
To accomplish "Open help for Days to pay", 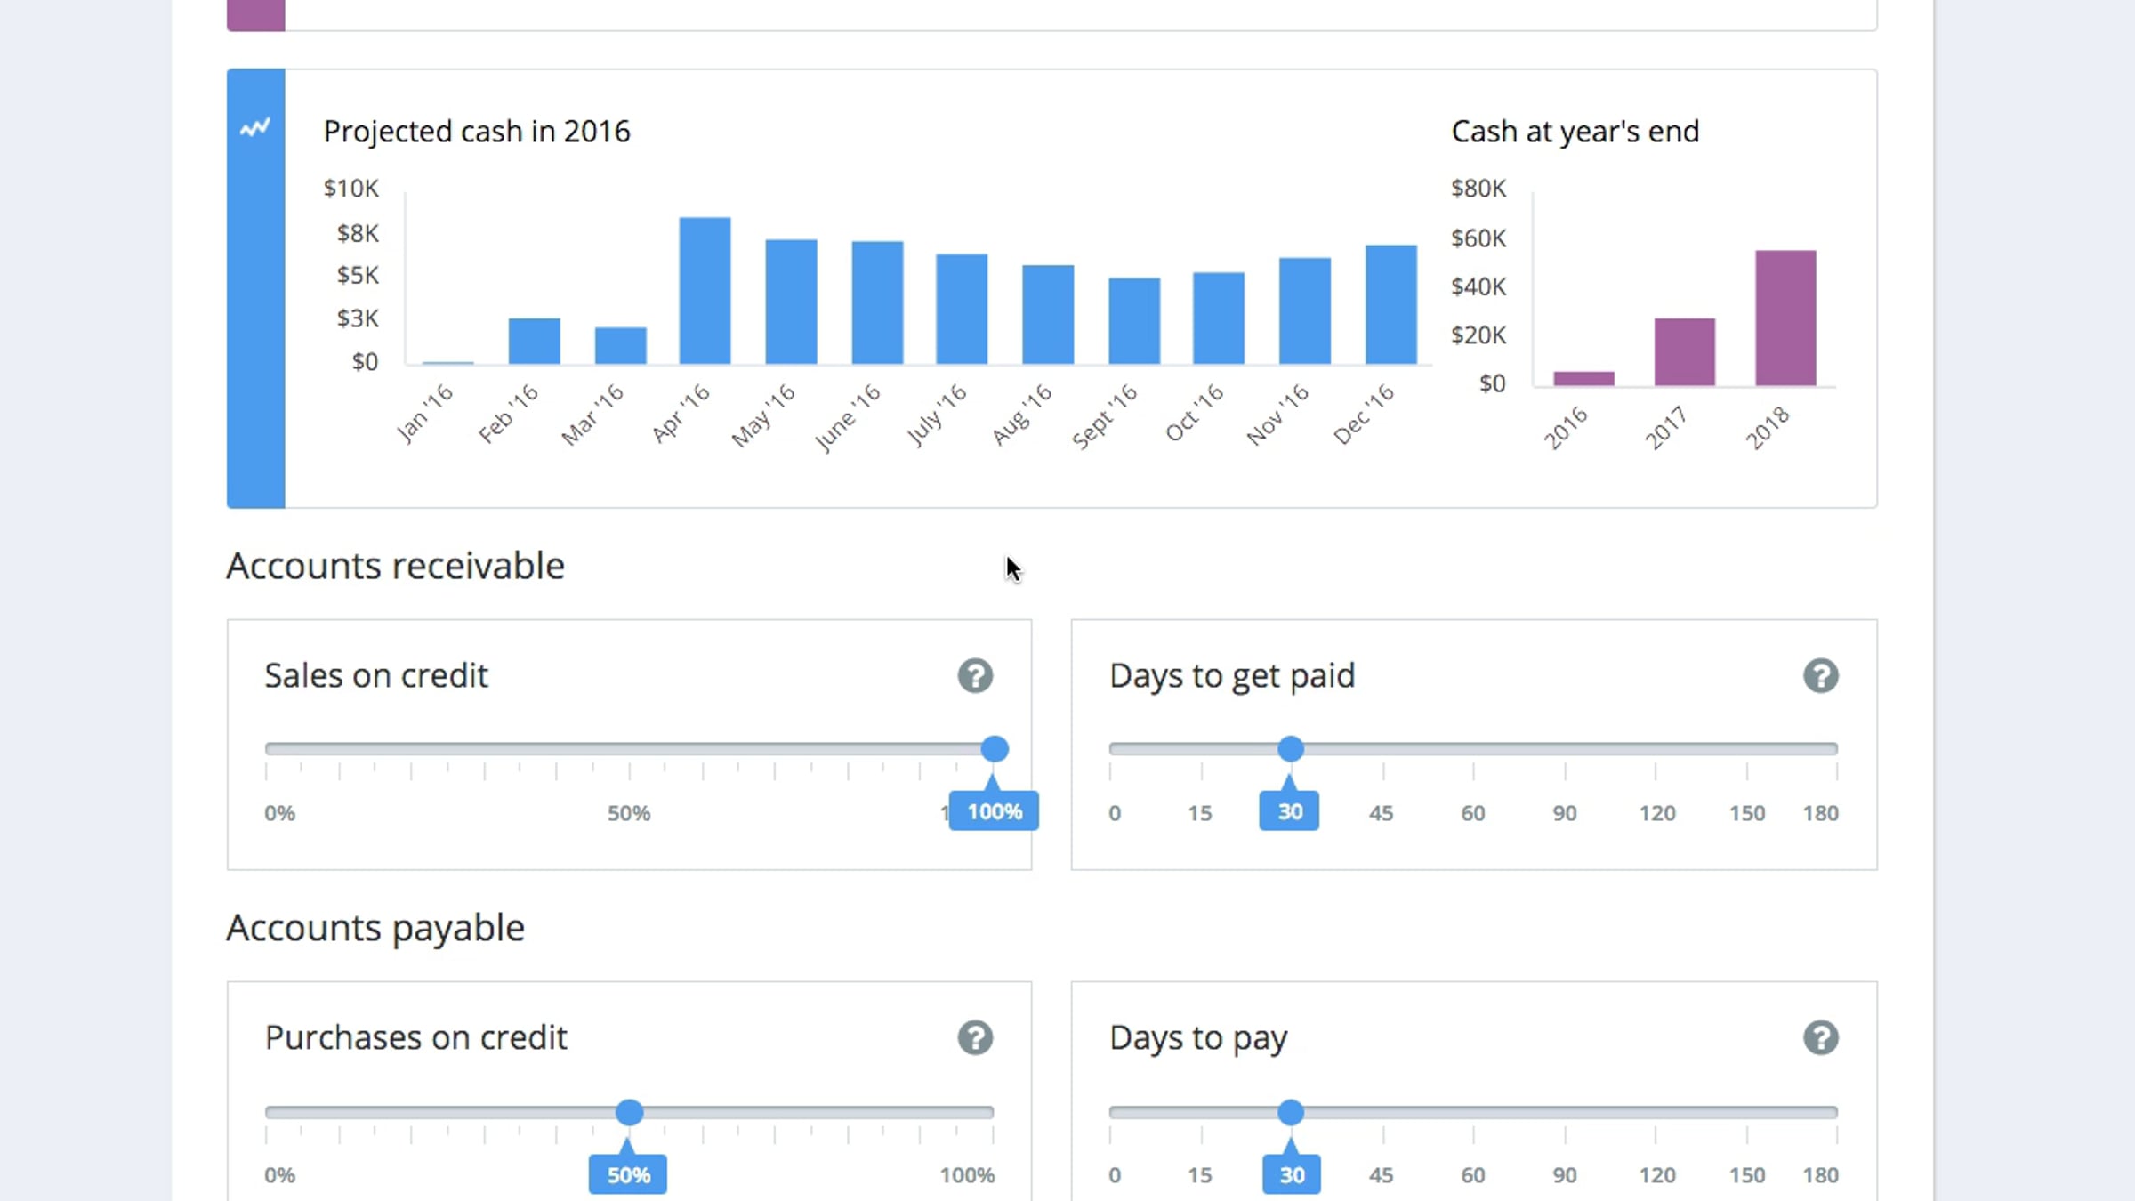I will (1820, 1037).
